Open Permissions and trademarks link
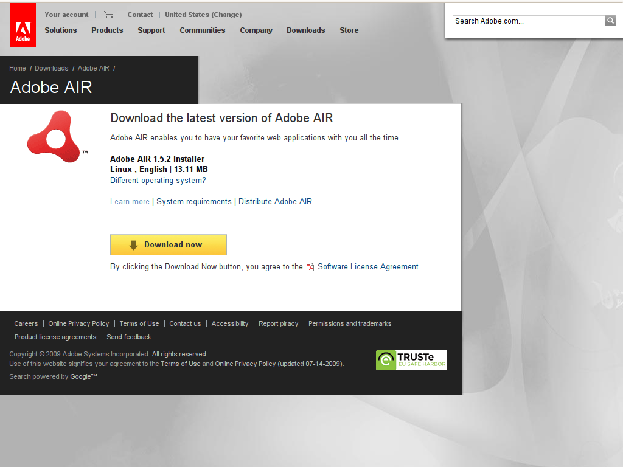This screenshot has width=623, height=467. pyautogui.click(x=350, y=323)
